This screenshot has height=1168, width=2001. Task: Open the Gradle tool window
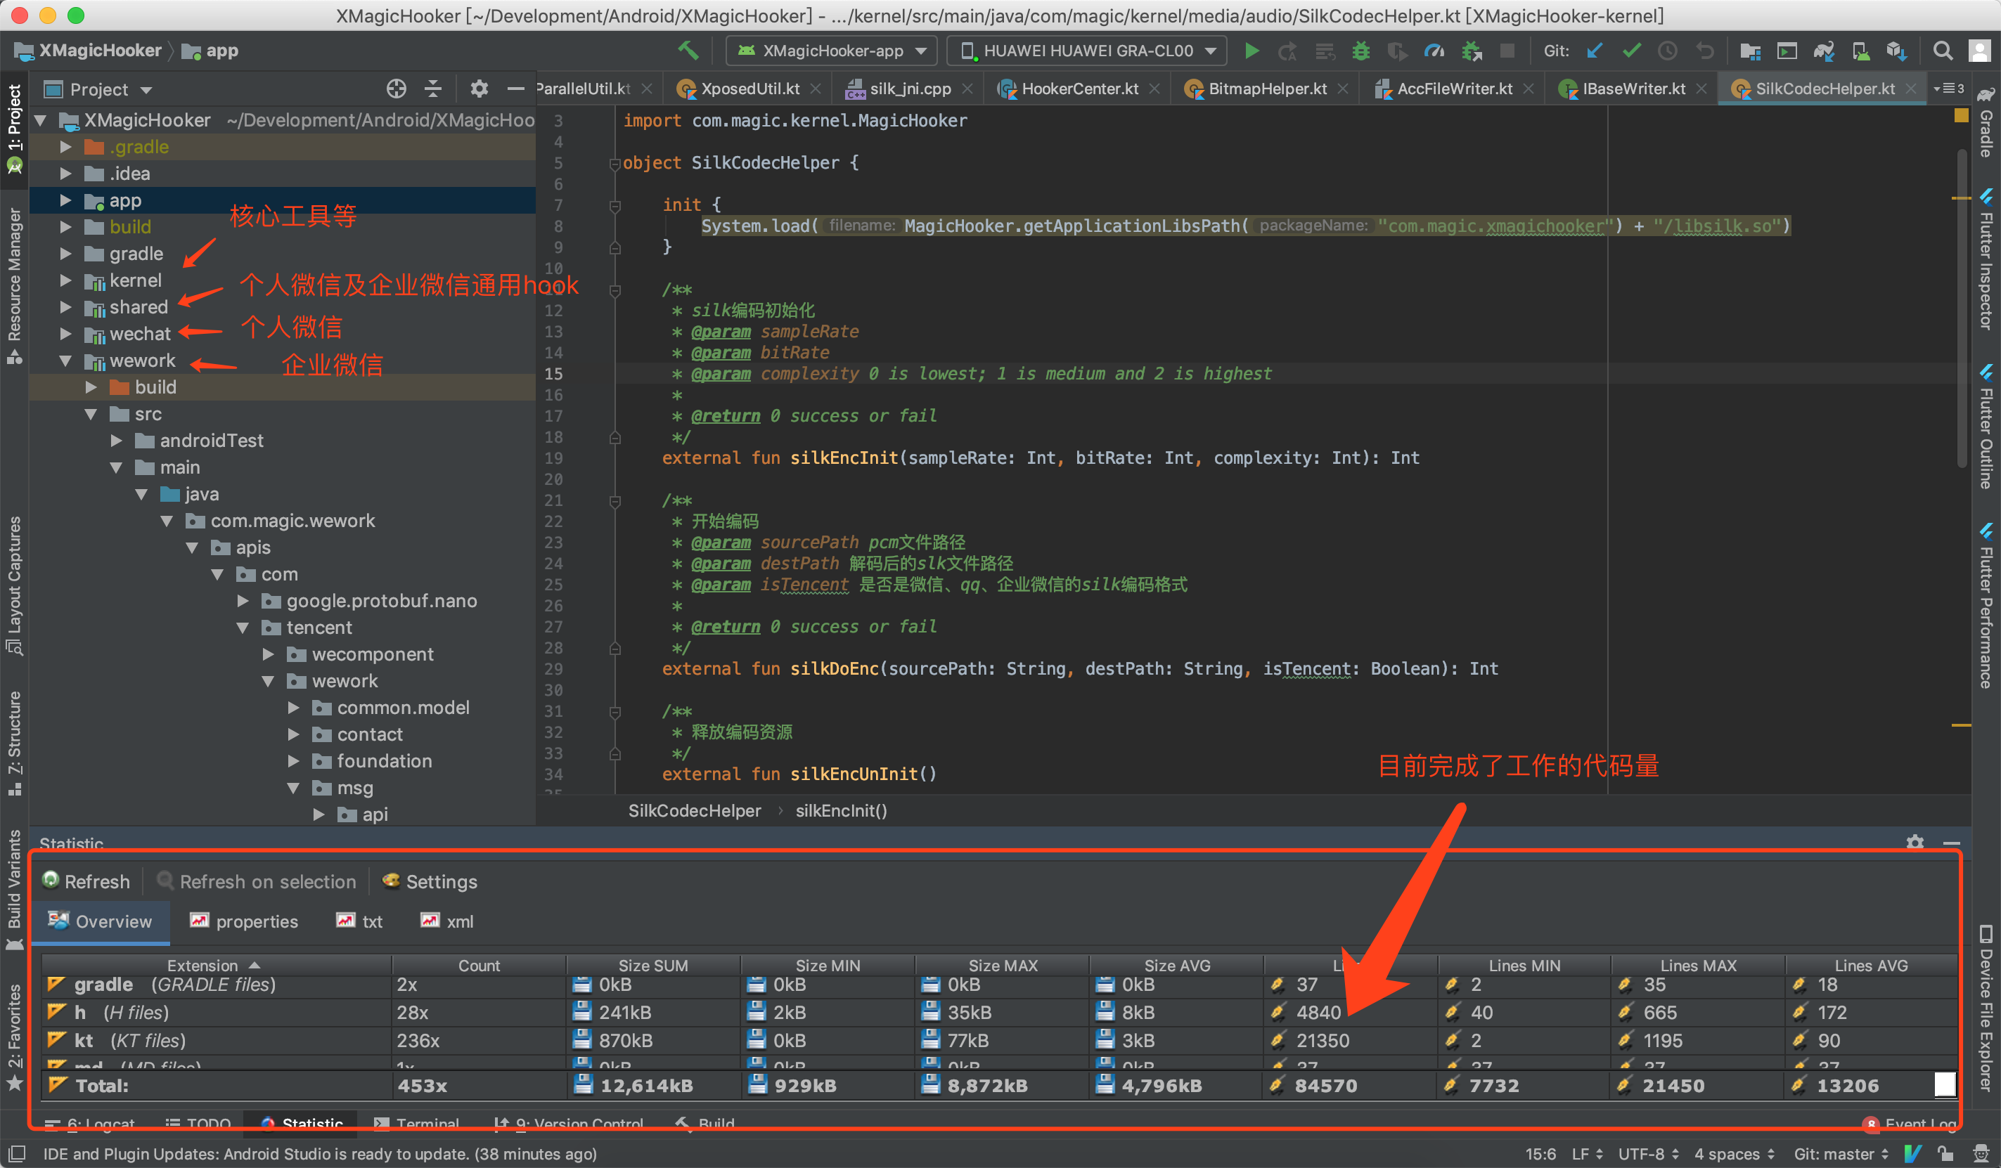[x=1985, y=123]
